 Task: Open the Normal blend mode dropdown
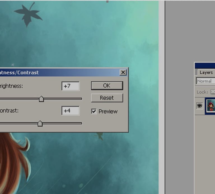(x=205, y=81)
